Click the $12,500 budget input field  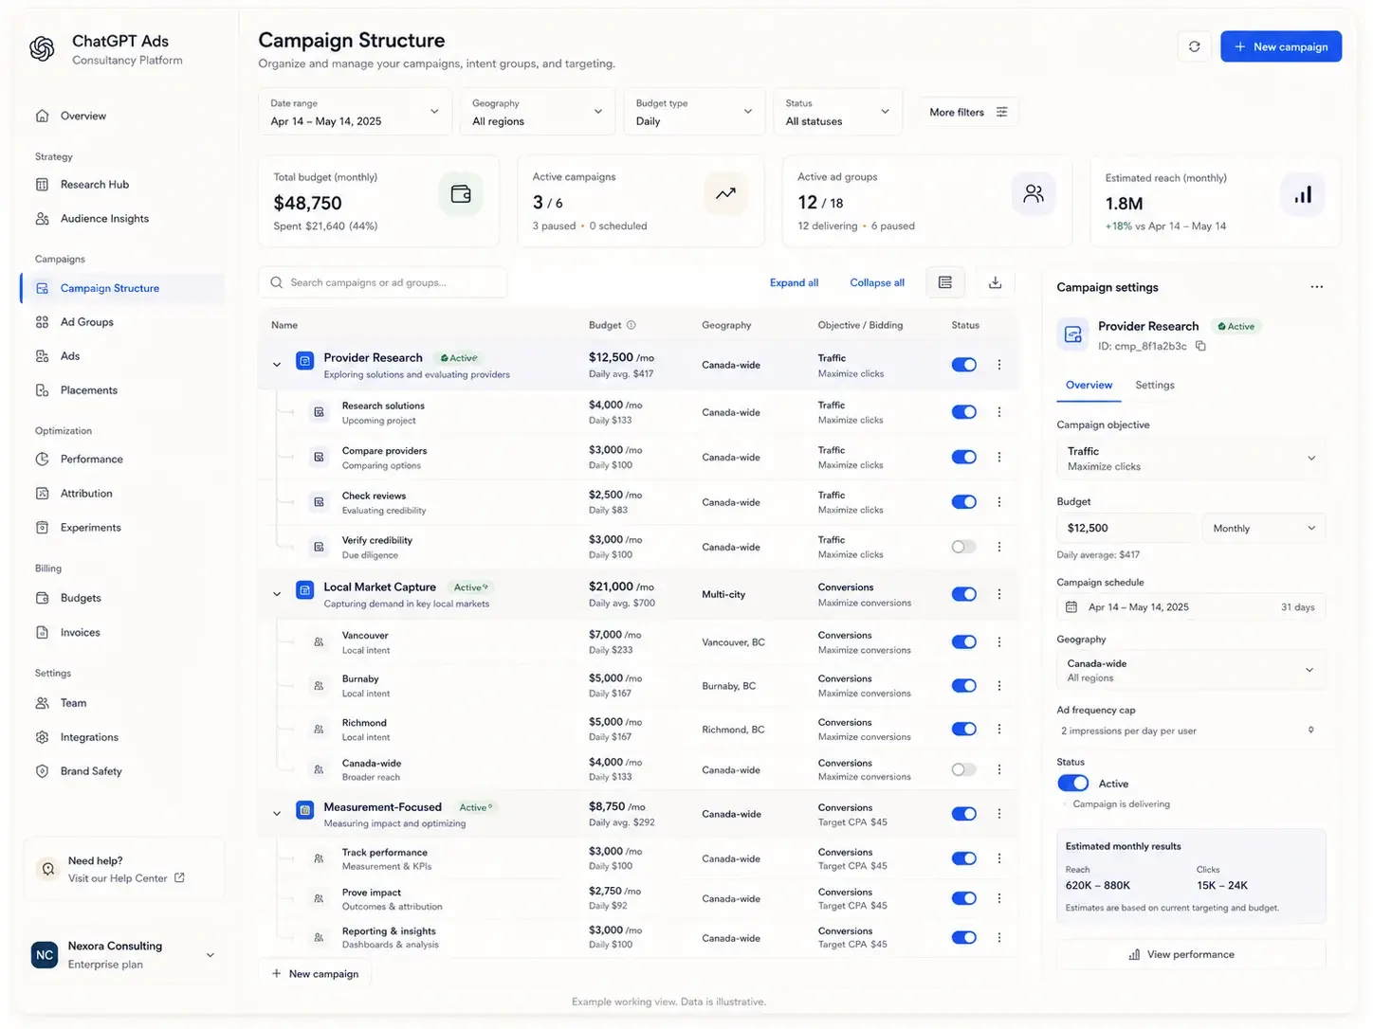(x=1126, y=528)
